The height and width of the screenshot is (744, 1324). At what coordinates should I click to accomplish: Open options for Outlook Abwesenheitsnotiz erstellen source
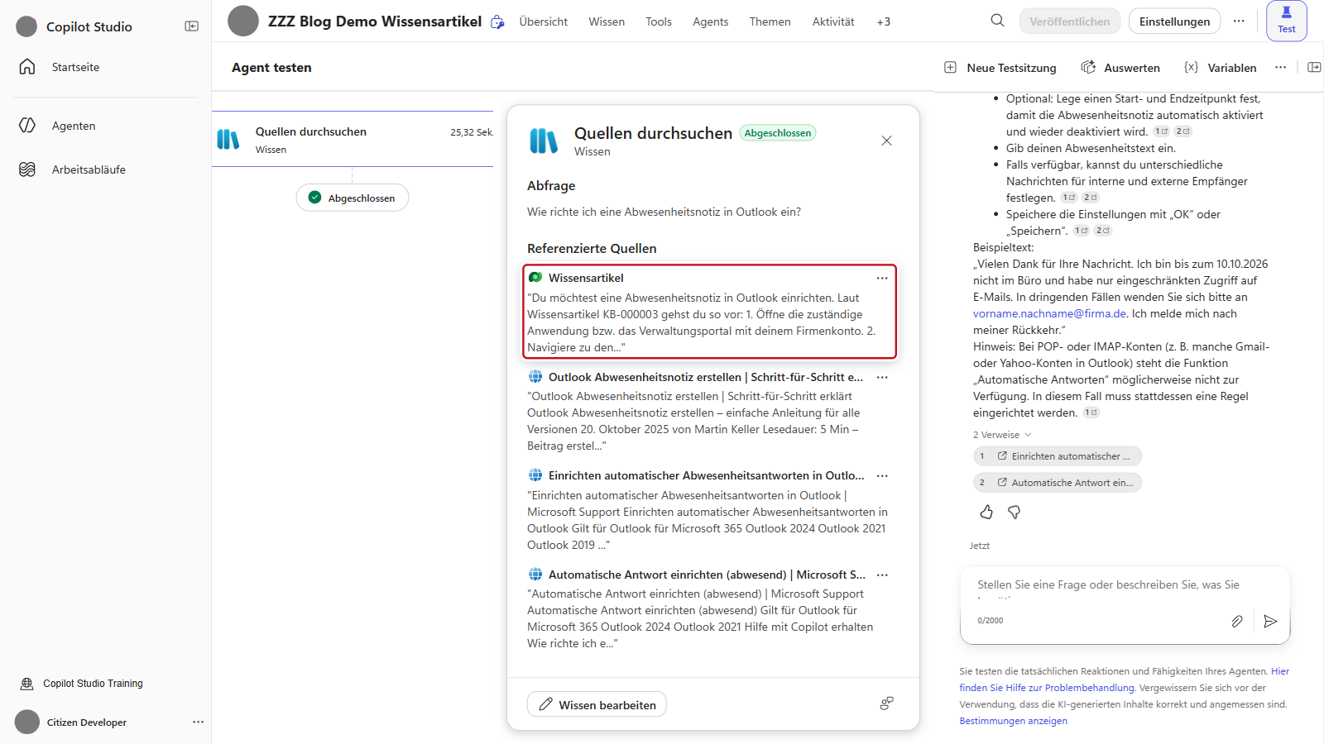pyautogui.click(x=882, y=377)
